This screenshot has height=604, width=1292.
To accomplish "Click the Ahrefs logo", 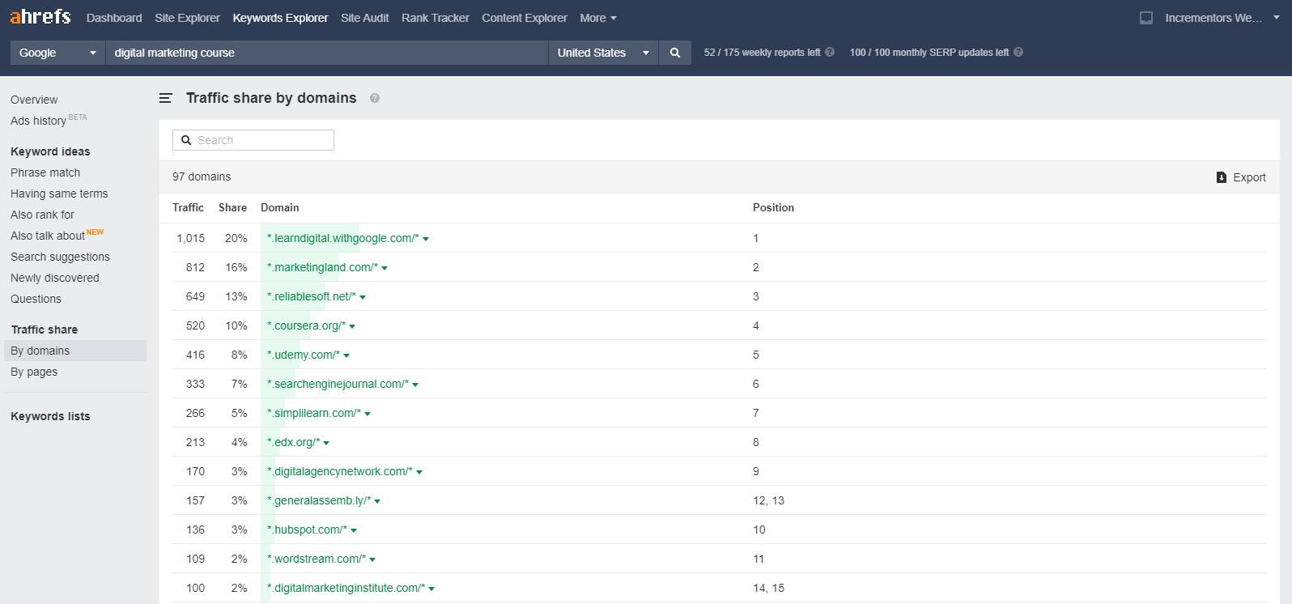I will tap(40, 17).
